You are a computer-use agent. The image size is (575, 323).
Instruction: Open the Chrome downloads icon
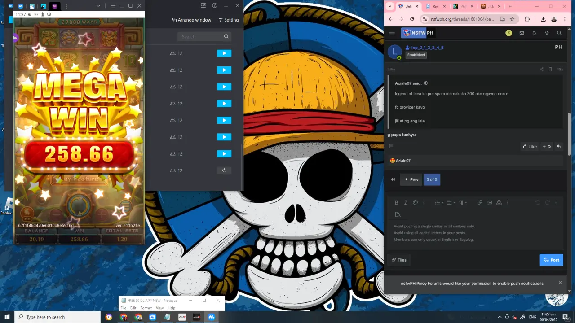[x=543, y=19]
